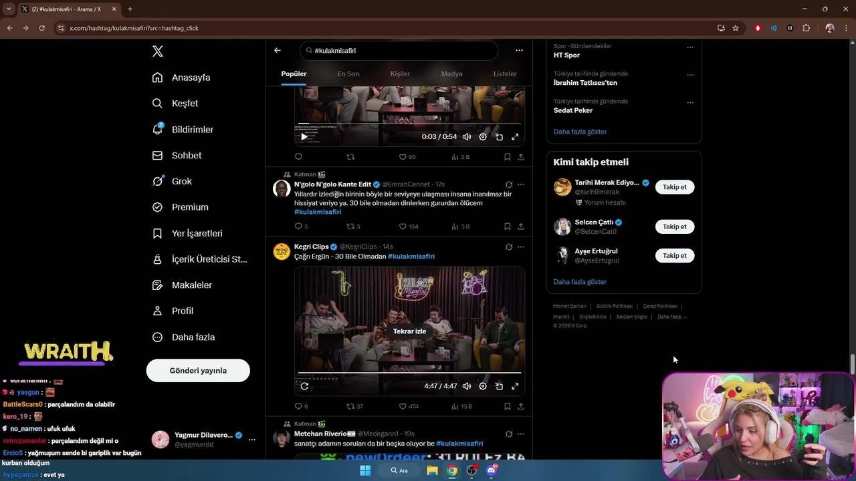Click Grok icon on N'golo Kante Edit post
The width and height of the screenshot is (856, 481).
click(509, 184)
